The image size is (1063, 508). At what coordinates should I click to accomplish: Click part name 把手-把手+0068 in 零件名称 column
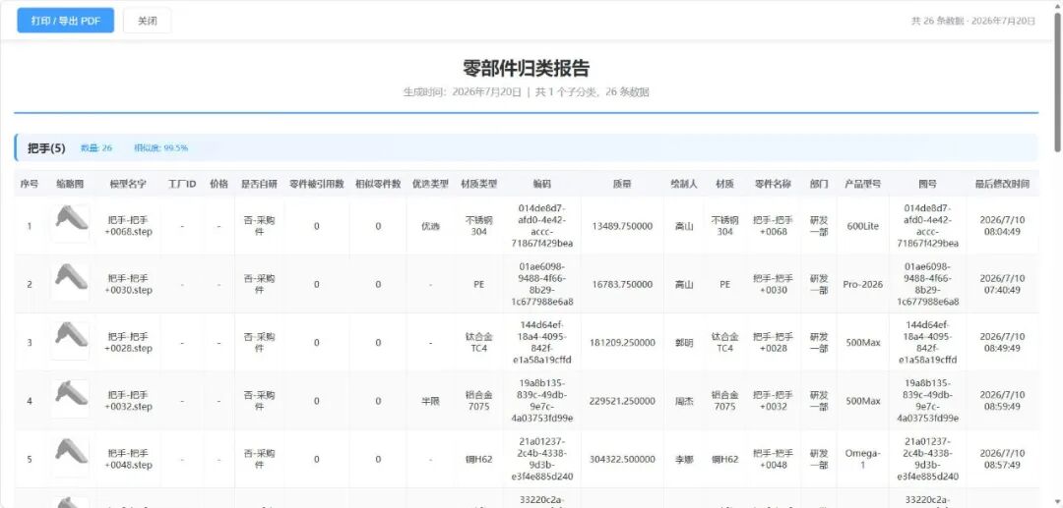pos(773,226)
